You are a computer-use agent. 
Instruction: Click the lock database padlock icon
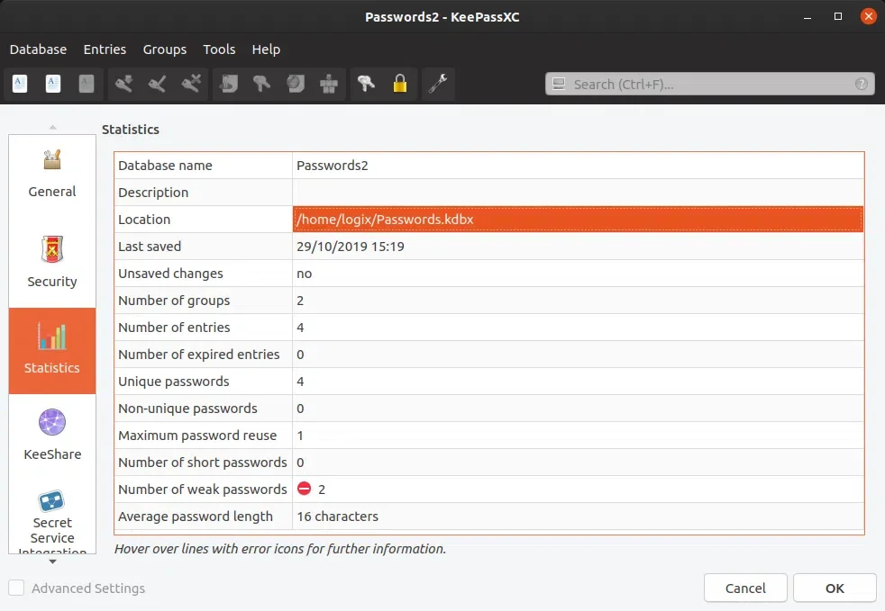point(399,84)
